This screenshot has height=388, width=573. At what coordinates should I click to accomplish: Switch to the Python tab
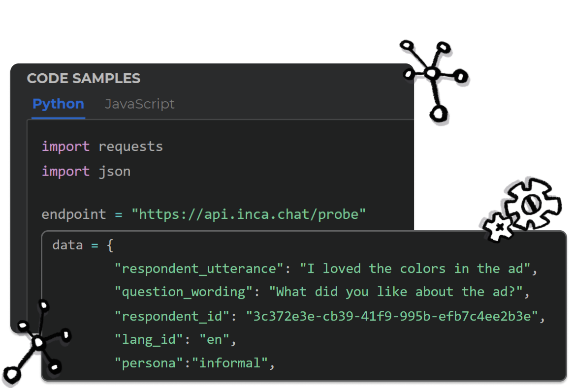[58, 104]
